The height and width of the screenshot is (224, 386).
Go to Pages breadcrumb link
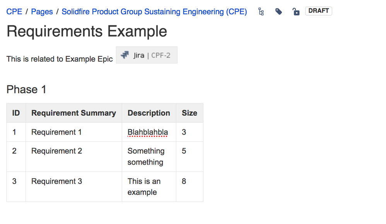click(x=42, y=12)
